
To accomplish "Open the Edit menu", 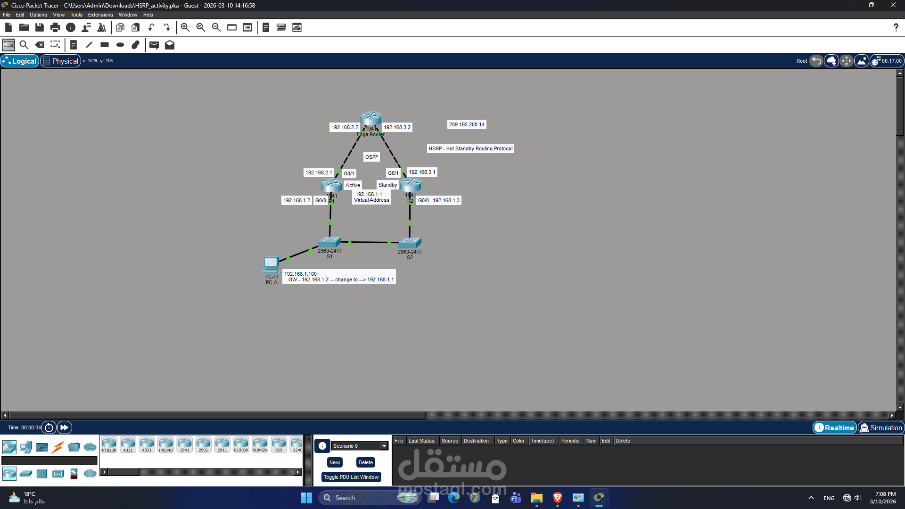I will click(x=20, y=15).
